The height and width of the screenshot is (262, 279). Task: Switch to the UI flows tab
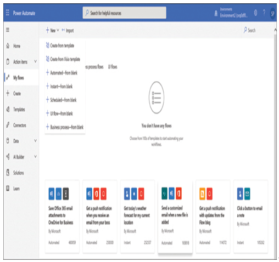(113, 67)
